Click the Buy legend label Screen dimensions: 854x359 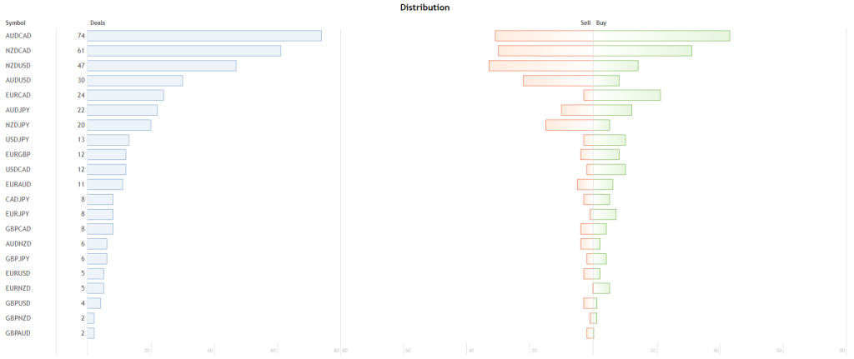pos(601,22)
